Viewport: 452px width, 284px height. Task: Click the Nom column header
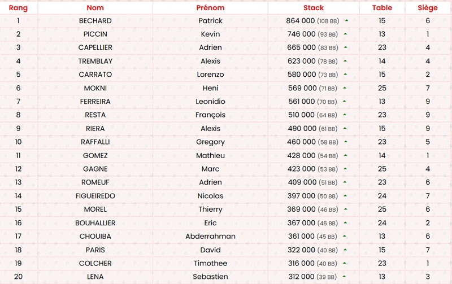pyautogui.click(x=95, y=8)
